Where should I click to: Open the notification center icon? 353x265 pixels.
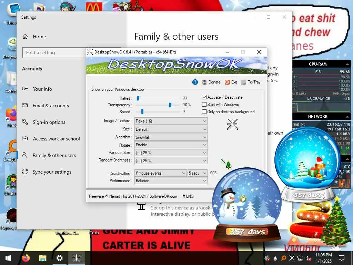[x=342, y=258]
